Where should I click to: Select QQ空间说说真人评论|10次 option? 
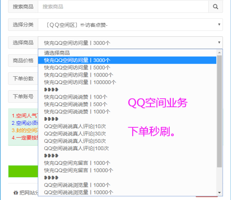click(127, 126)
